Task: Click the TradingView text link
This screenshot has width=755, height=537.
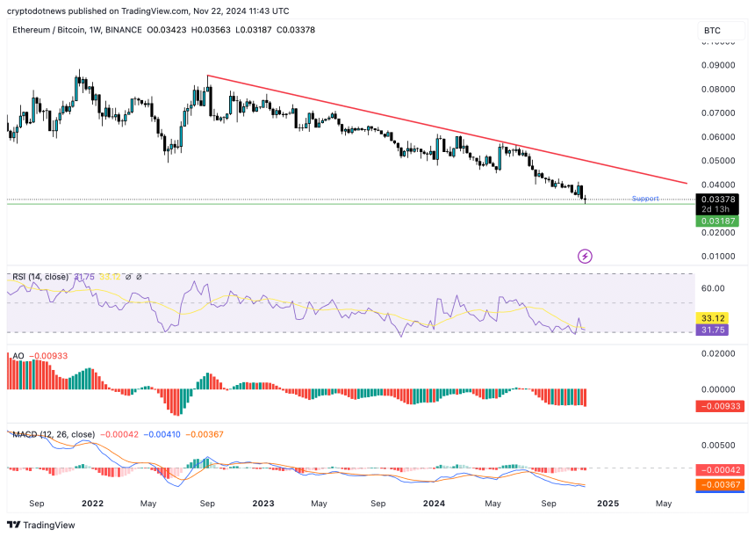Action: pos(51,525)
